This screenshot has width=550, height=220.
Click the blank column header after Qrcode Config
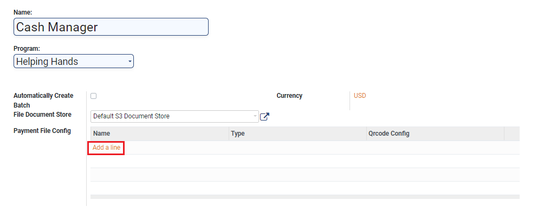tap(512, 134)
